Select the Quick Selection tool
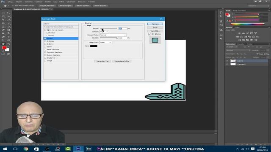The width and height of the screenshot is (271, 152). pos(8,16)
